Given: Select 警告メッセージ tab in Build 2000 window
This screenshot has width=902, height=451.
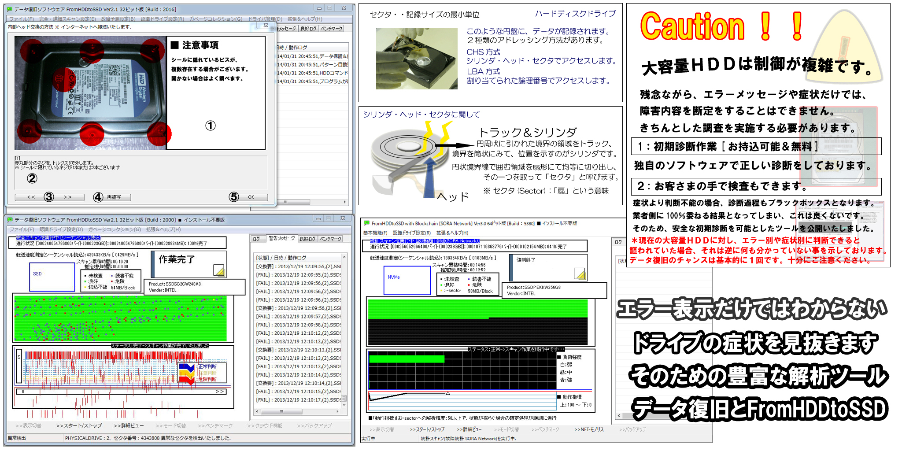Looking at the screenshot, I should pos(281,238).
